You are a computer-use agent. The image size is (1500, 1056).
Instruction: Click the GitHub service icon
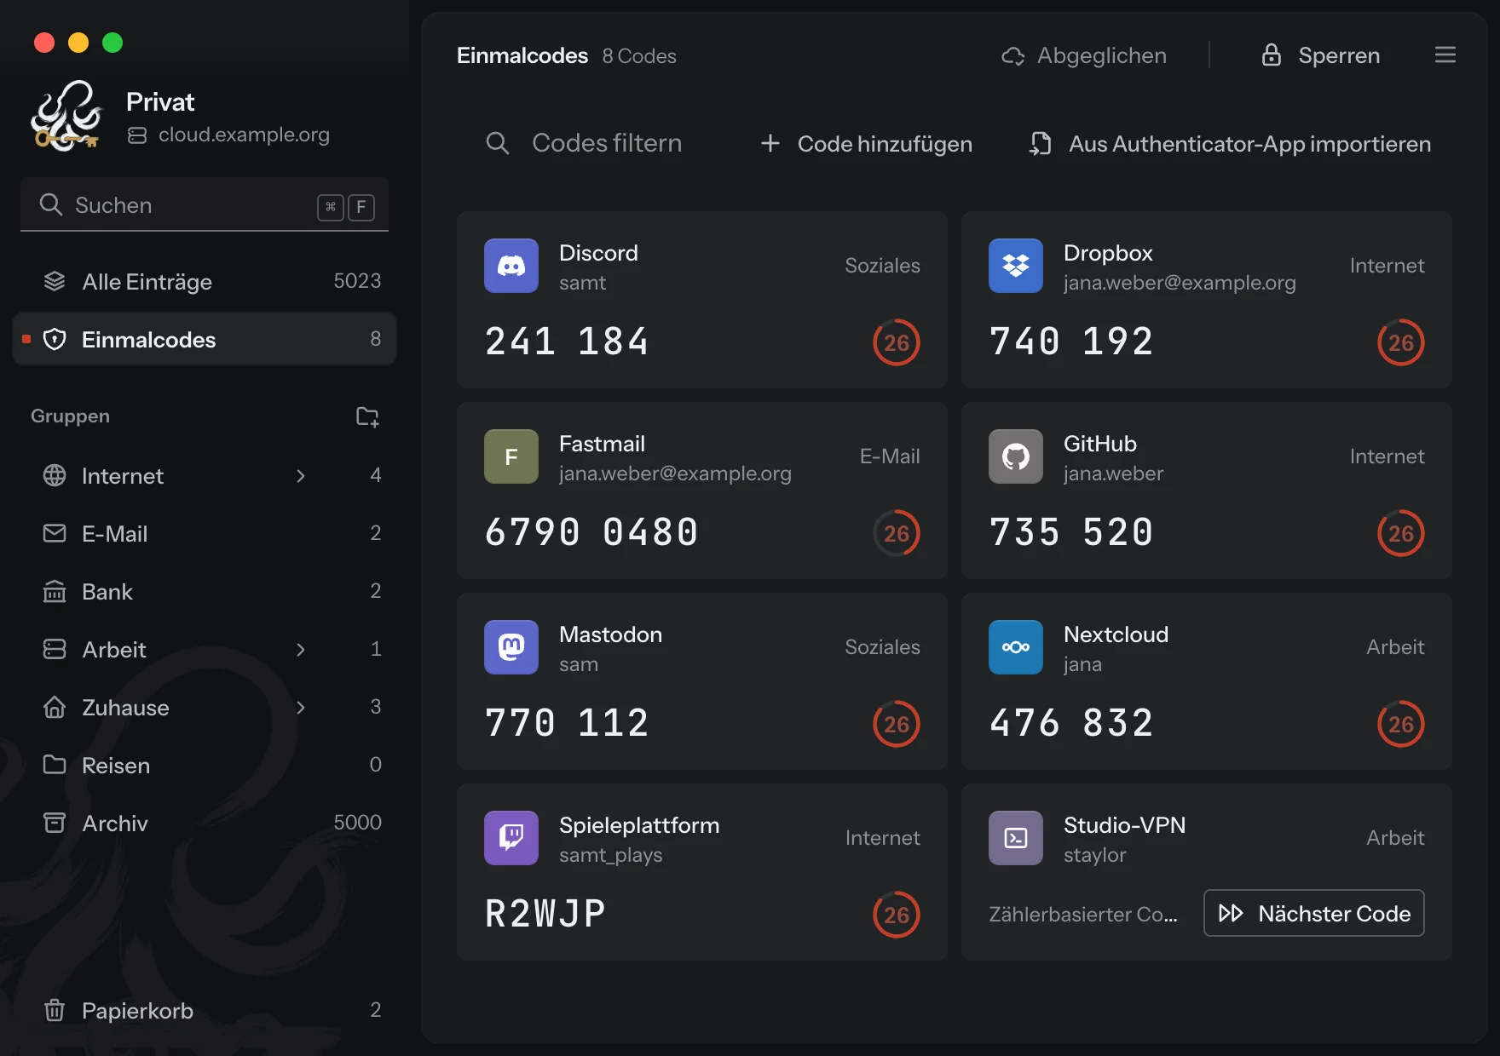pos(1016,456)
